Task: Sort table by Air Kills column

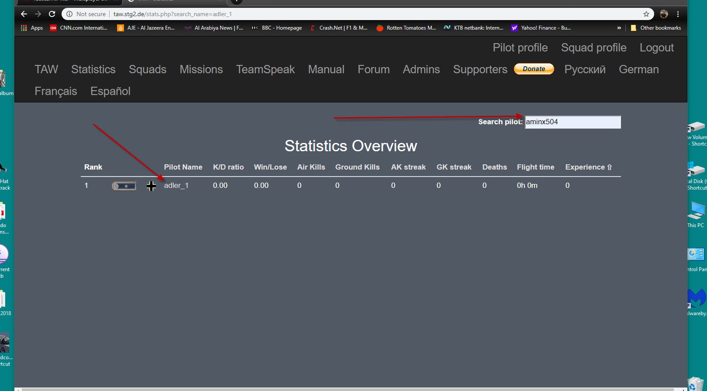Action: (311, 167)
